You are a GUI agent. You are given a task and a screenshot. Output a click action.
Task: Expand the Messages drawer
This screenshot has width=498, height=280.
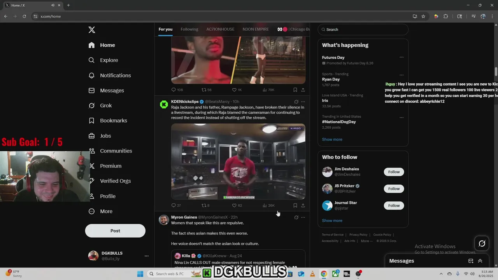point(480,261)
